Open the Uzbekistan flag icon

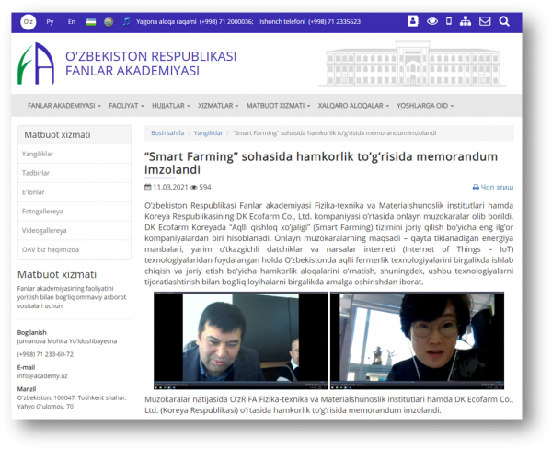click(91, 22)
